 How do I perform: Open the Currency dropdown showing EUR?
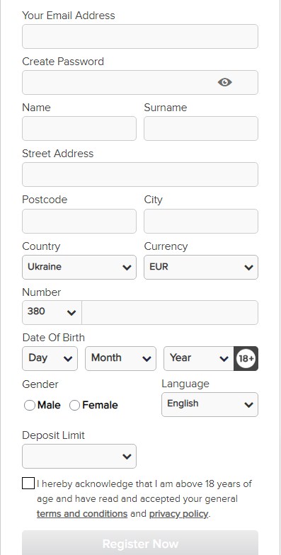pyautogui.click(x=201, y=268)
